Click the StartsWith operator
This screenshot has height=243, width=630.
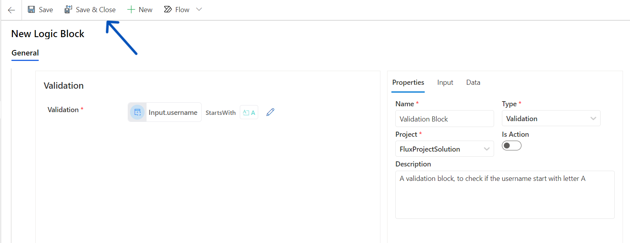point(221,113)
